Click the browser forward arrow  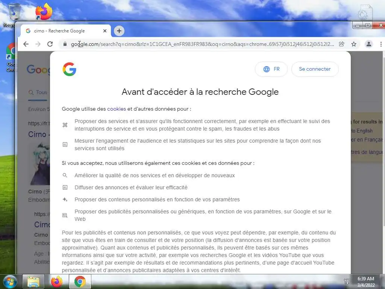pos(38,44)
